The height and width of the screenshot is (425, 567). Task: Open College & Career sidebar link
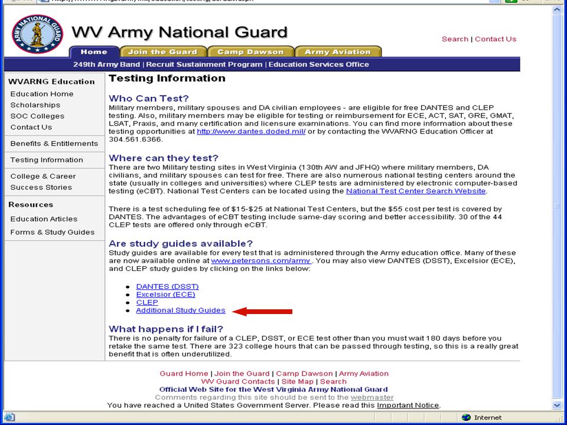click(43, 176)
